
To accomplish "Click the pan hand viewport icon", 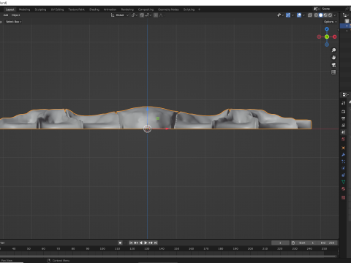I will 333,58.
